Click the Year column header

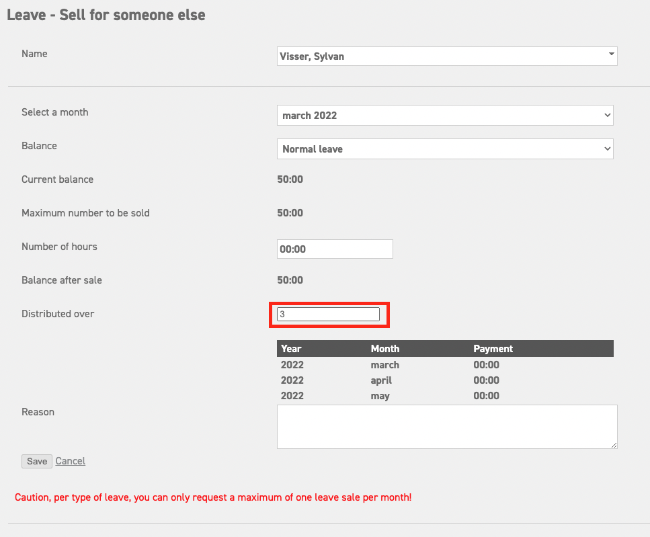click(x=290, y=348)
